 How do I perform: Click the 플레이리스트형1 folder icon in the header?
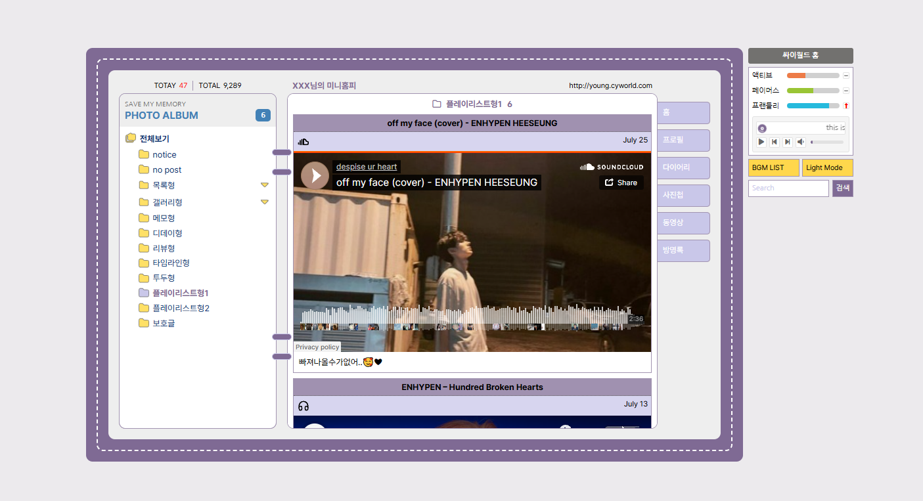pos(437,104)
